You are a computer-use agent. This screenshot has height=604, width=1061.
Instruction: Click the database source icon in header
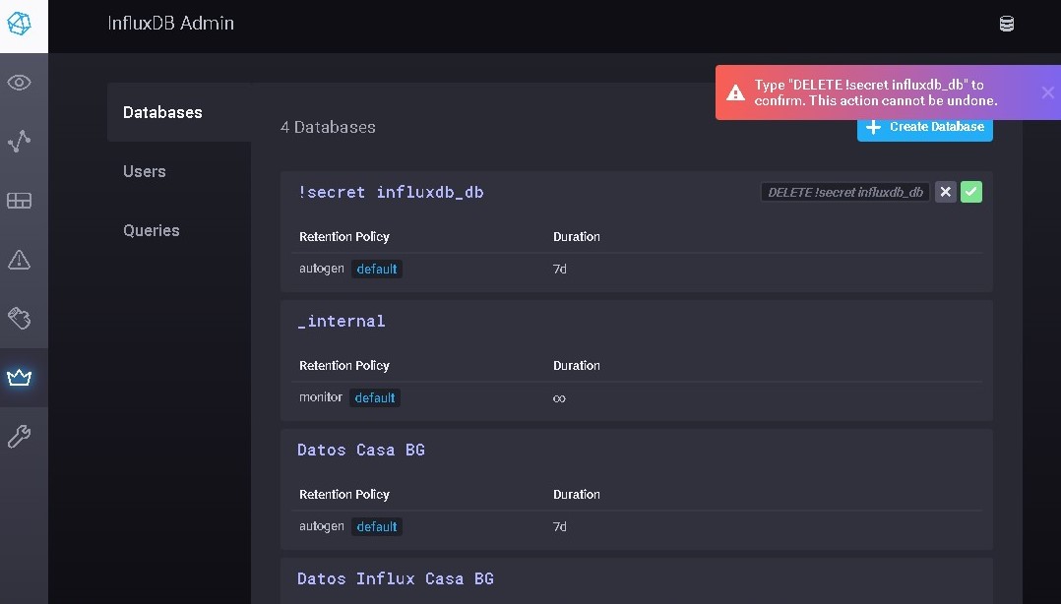pos(1007,24)
